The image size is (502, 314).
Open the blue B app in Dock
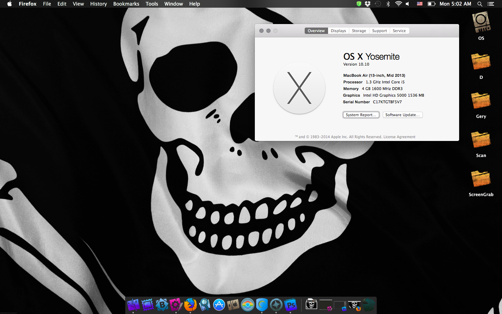(x=162, y=305)
